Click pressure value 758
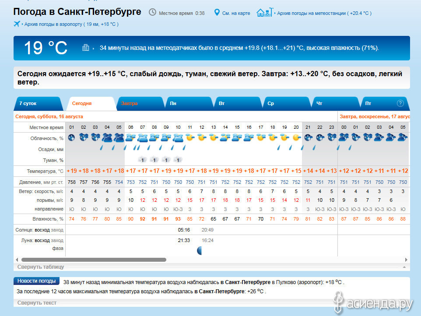This screenshot has width=421, height=316. click(x=72, y=182)
